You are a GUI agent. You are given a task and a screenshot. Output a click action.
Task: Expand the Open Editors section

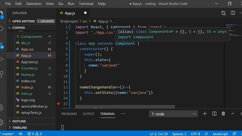click(x=31, y=21)
